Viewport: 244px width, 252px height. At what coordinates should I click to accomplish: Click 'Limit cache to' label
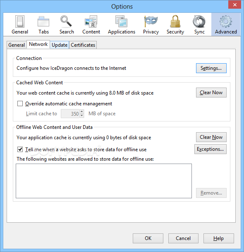click(x=41, y=114)
